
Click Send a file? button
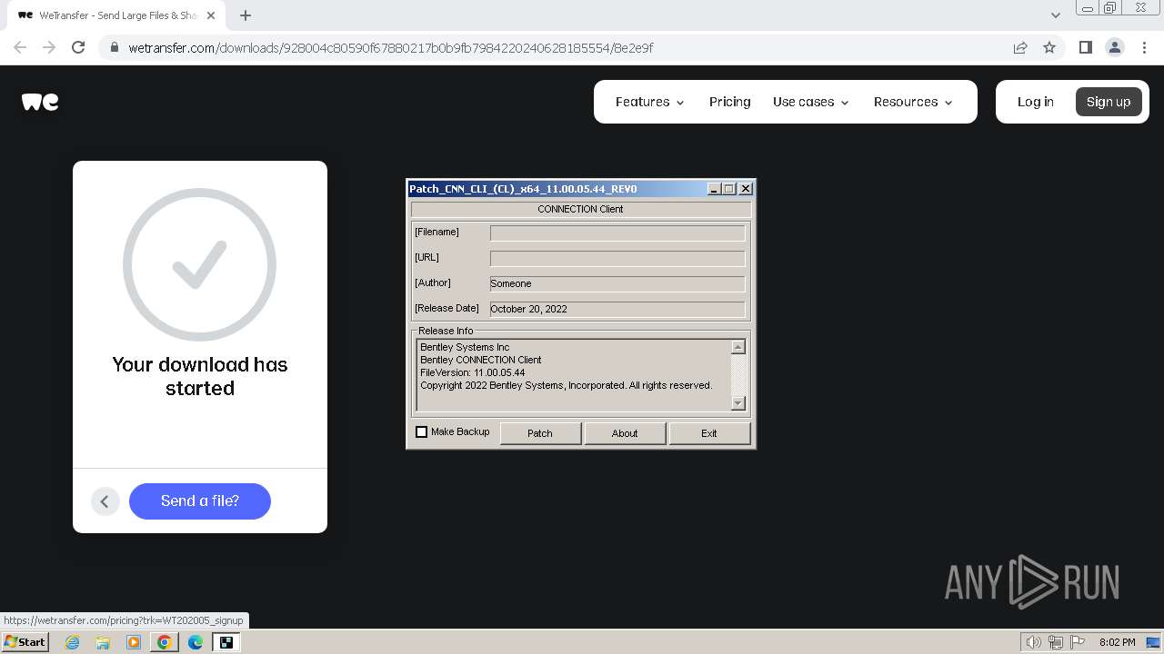(x=200, y=501)
